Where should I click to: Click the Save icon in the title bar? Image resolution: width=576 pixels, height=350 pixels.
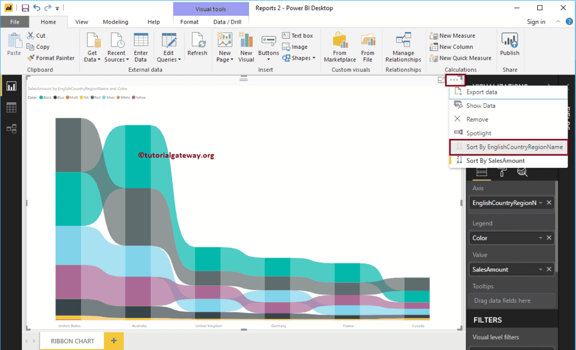25,8
